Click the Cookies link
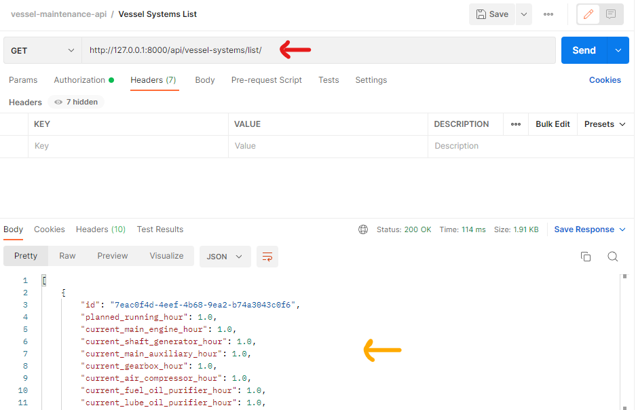The height and width of the screenshot is (410, 636). [604, 80]
